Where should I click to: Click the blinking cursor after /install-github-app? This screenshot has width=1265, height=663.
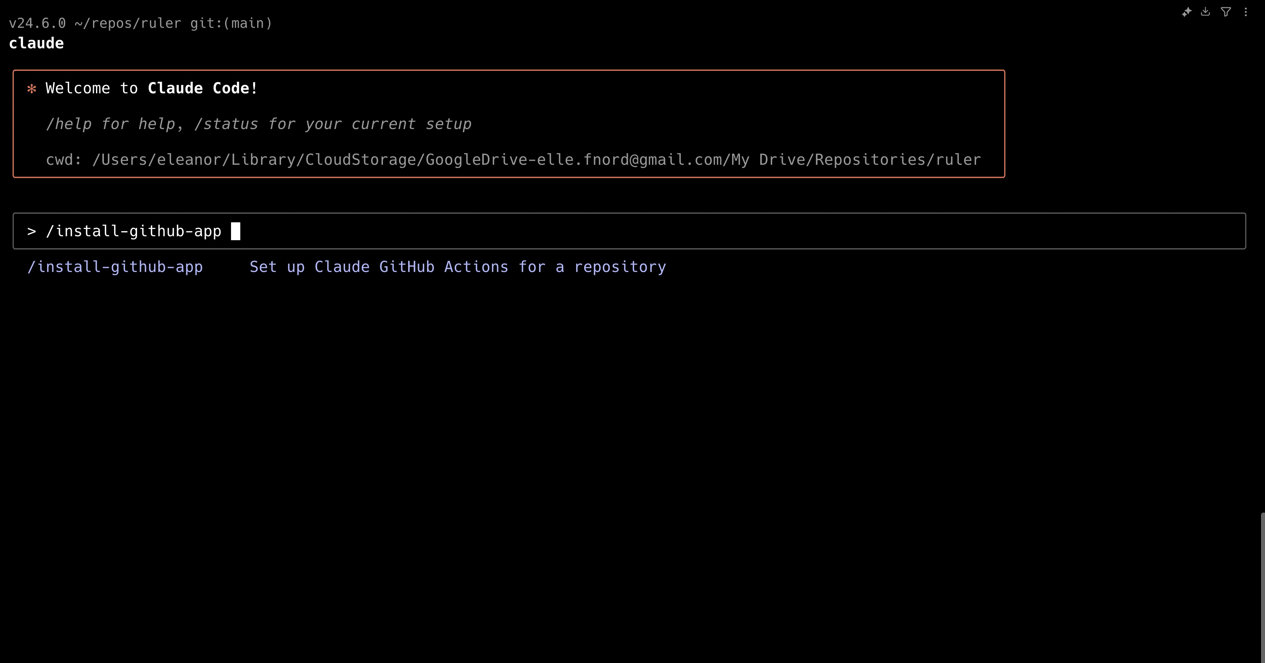click(235, 231)
